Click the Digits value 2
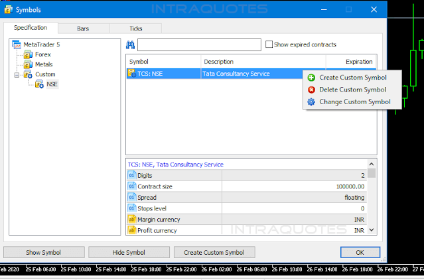Screen dimensions: 424x280 (363, 176)
